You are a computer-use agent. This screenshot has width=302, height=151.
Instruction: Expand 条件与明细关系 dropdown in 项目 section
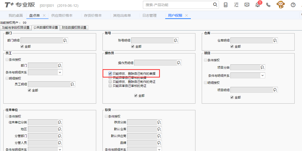pos(262,75)
